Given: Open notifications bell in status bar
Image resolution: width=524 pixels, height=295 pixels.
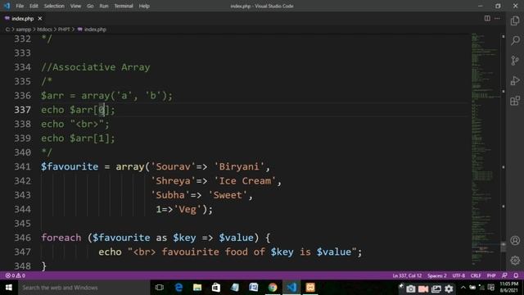Looking at the screenshot, I should [x=516, y=275].
